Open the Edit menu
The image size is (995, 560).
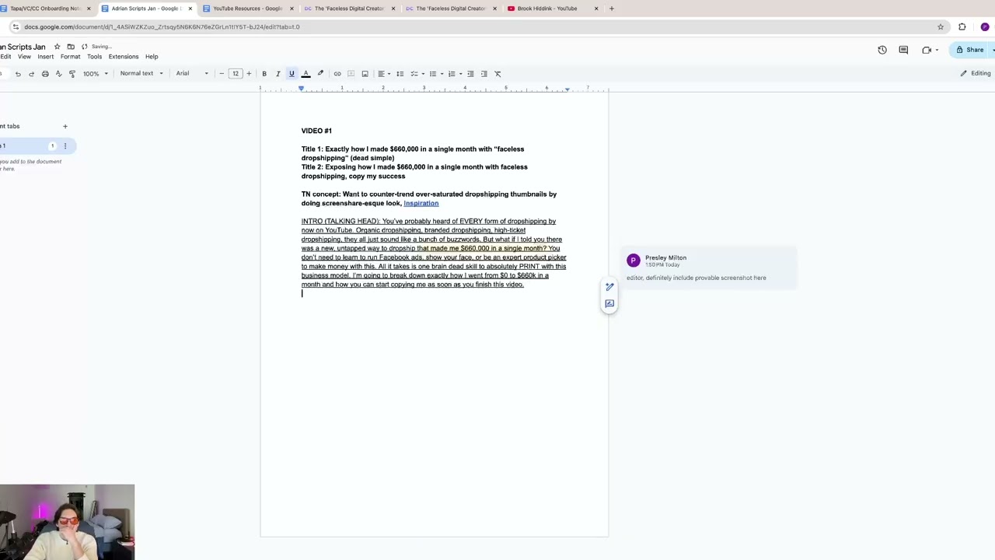[5, 57]
